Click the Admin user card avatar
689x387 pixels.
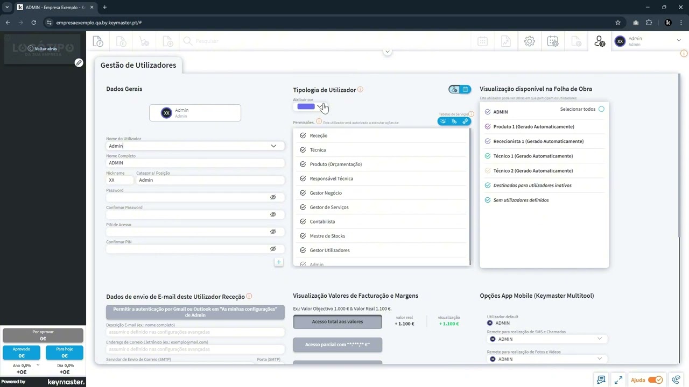click(x=166, y=113)
